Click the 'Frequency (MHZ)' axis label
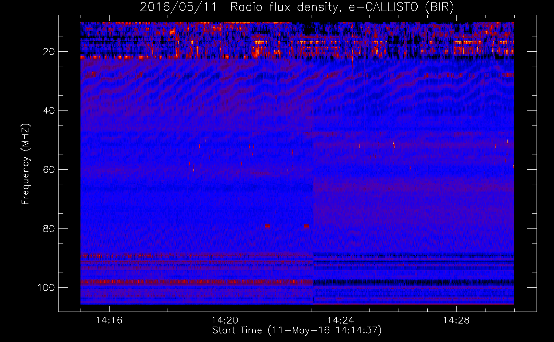 (26, 164)
